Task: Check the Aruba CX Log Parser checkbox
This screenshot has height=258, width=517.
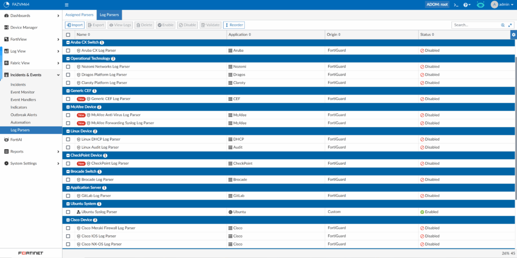Action: [x=68, y=51]
